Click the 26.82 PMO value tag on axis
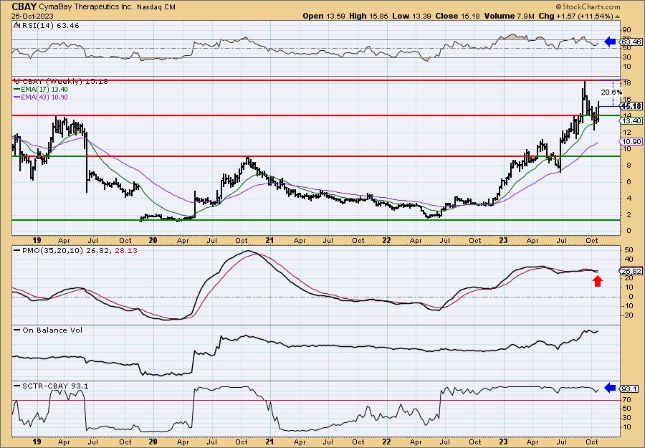 (631, 271)
